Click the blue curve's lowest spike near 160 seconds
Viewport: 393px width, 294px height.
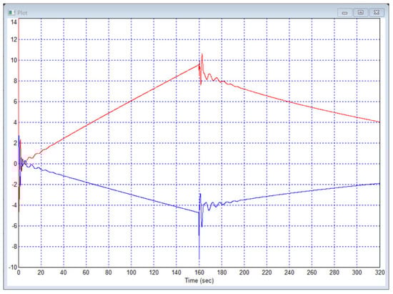(x=199, y=258)
